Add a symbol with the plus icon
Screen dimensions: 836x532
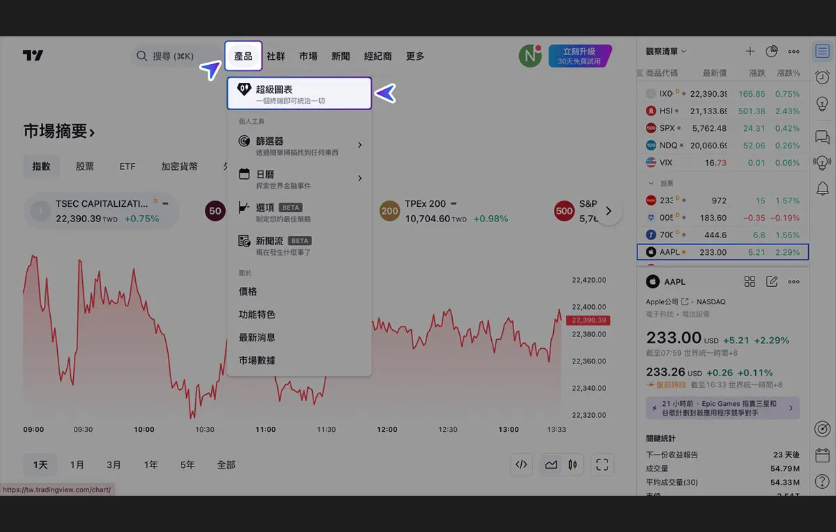750,51
